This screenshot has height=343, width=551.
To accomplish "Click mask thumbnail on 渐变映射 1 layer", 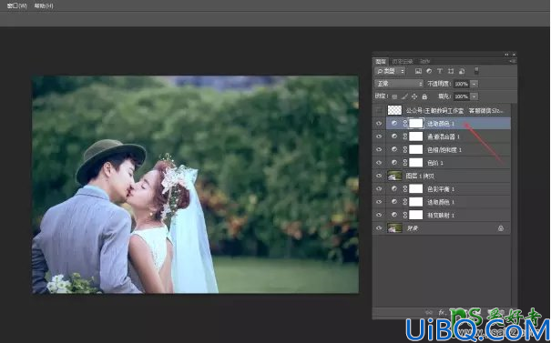I will coord(415,215).
